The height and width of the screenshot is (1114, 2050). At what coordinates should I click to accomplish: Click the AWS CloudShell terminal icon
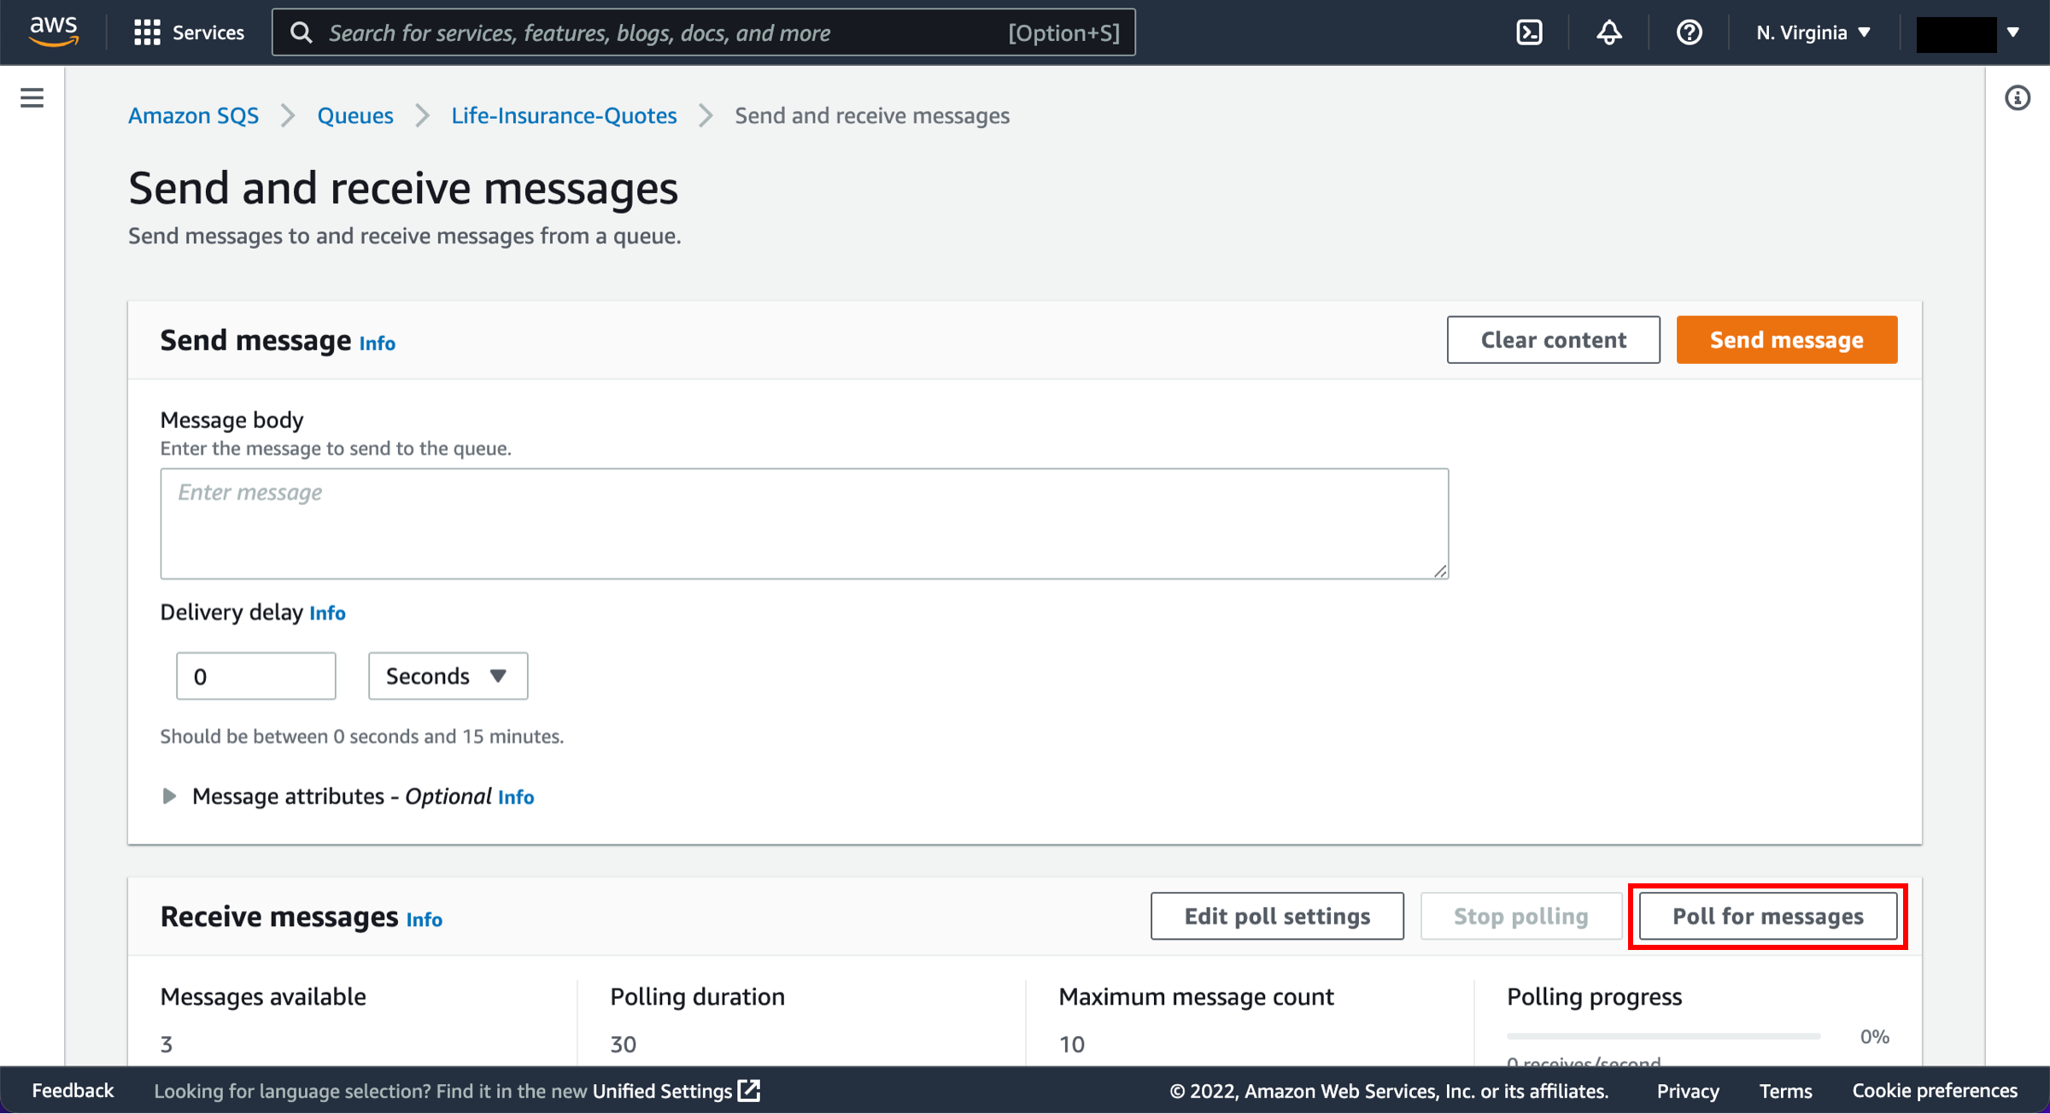click(1532, 32)
